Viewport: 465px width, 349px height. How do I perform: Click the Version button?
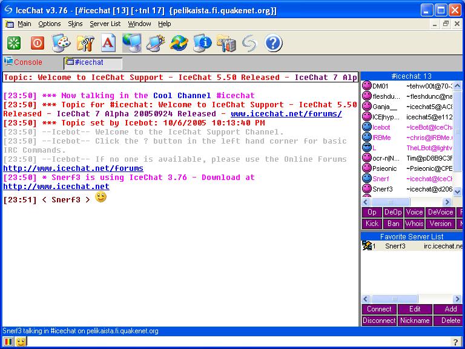coord(440,224)
